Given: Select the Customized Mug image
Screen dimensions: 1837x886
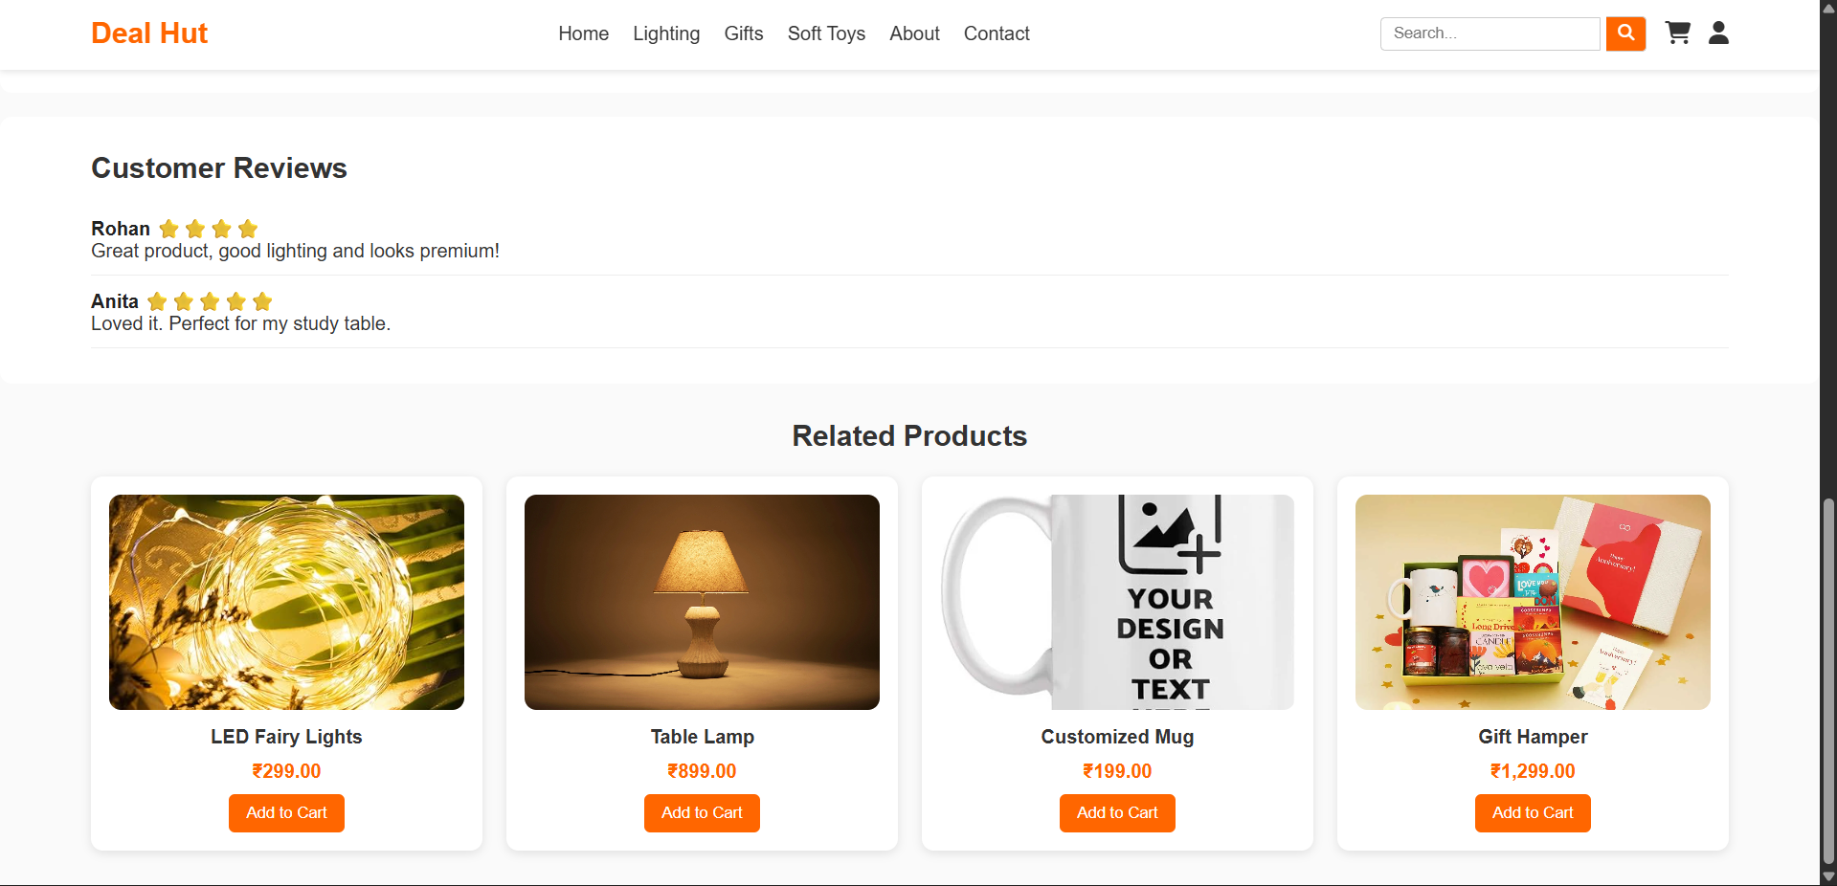Looking at the screenshot, I should [x=1117, y=602].
